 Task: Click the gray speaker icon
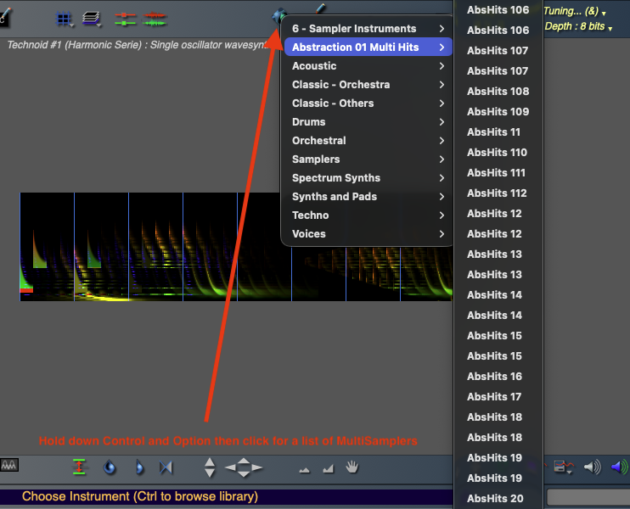[x=593, y=467]
